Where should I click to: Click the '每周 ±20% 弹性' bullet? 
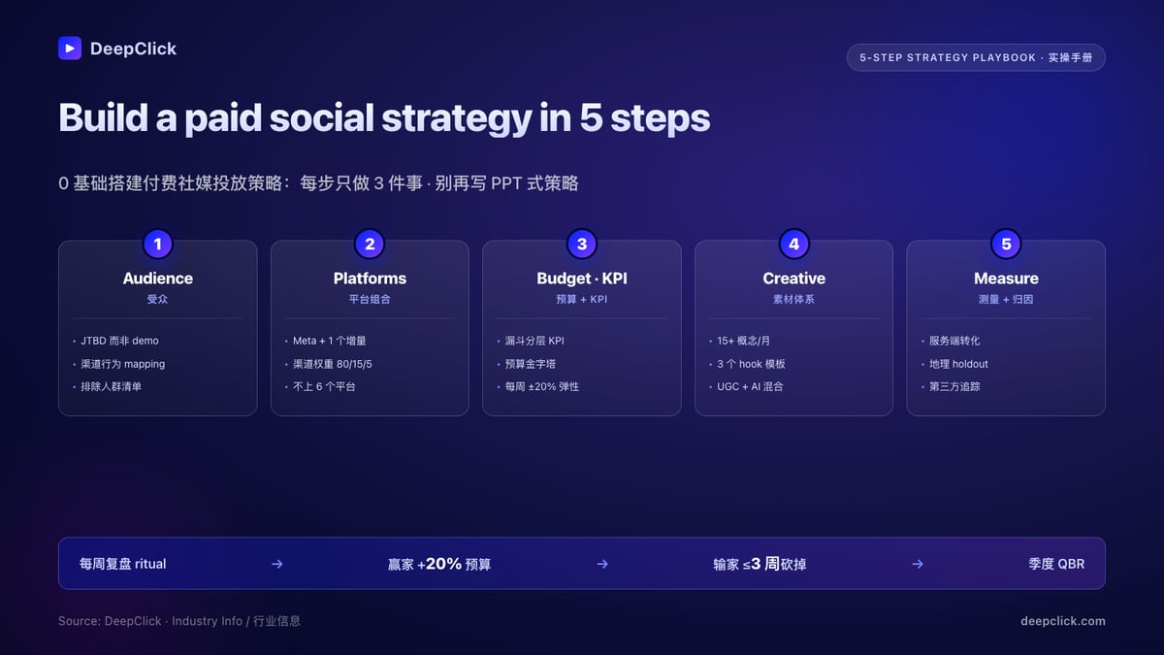pyautogui.click(x=541, y=386)
